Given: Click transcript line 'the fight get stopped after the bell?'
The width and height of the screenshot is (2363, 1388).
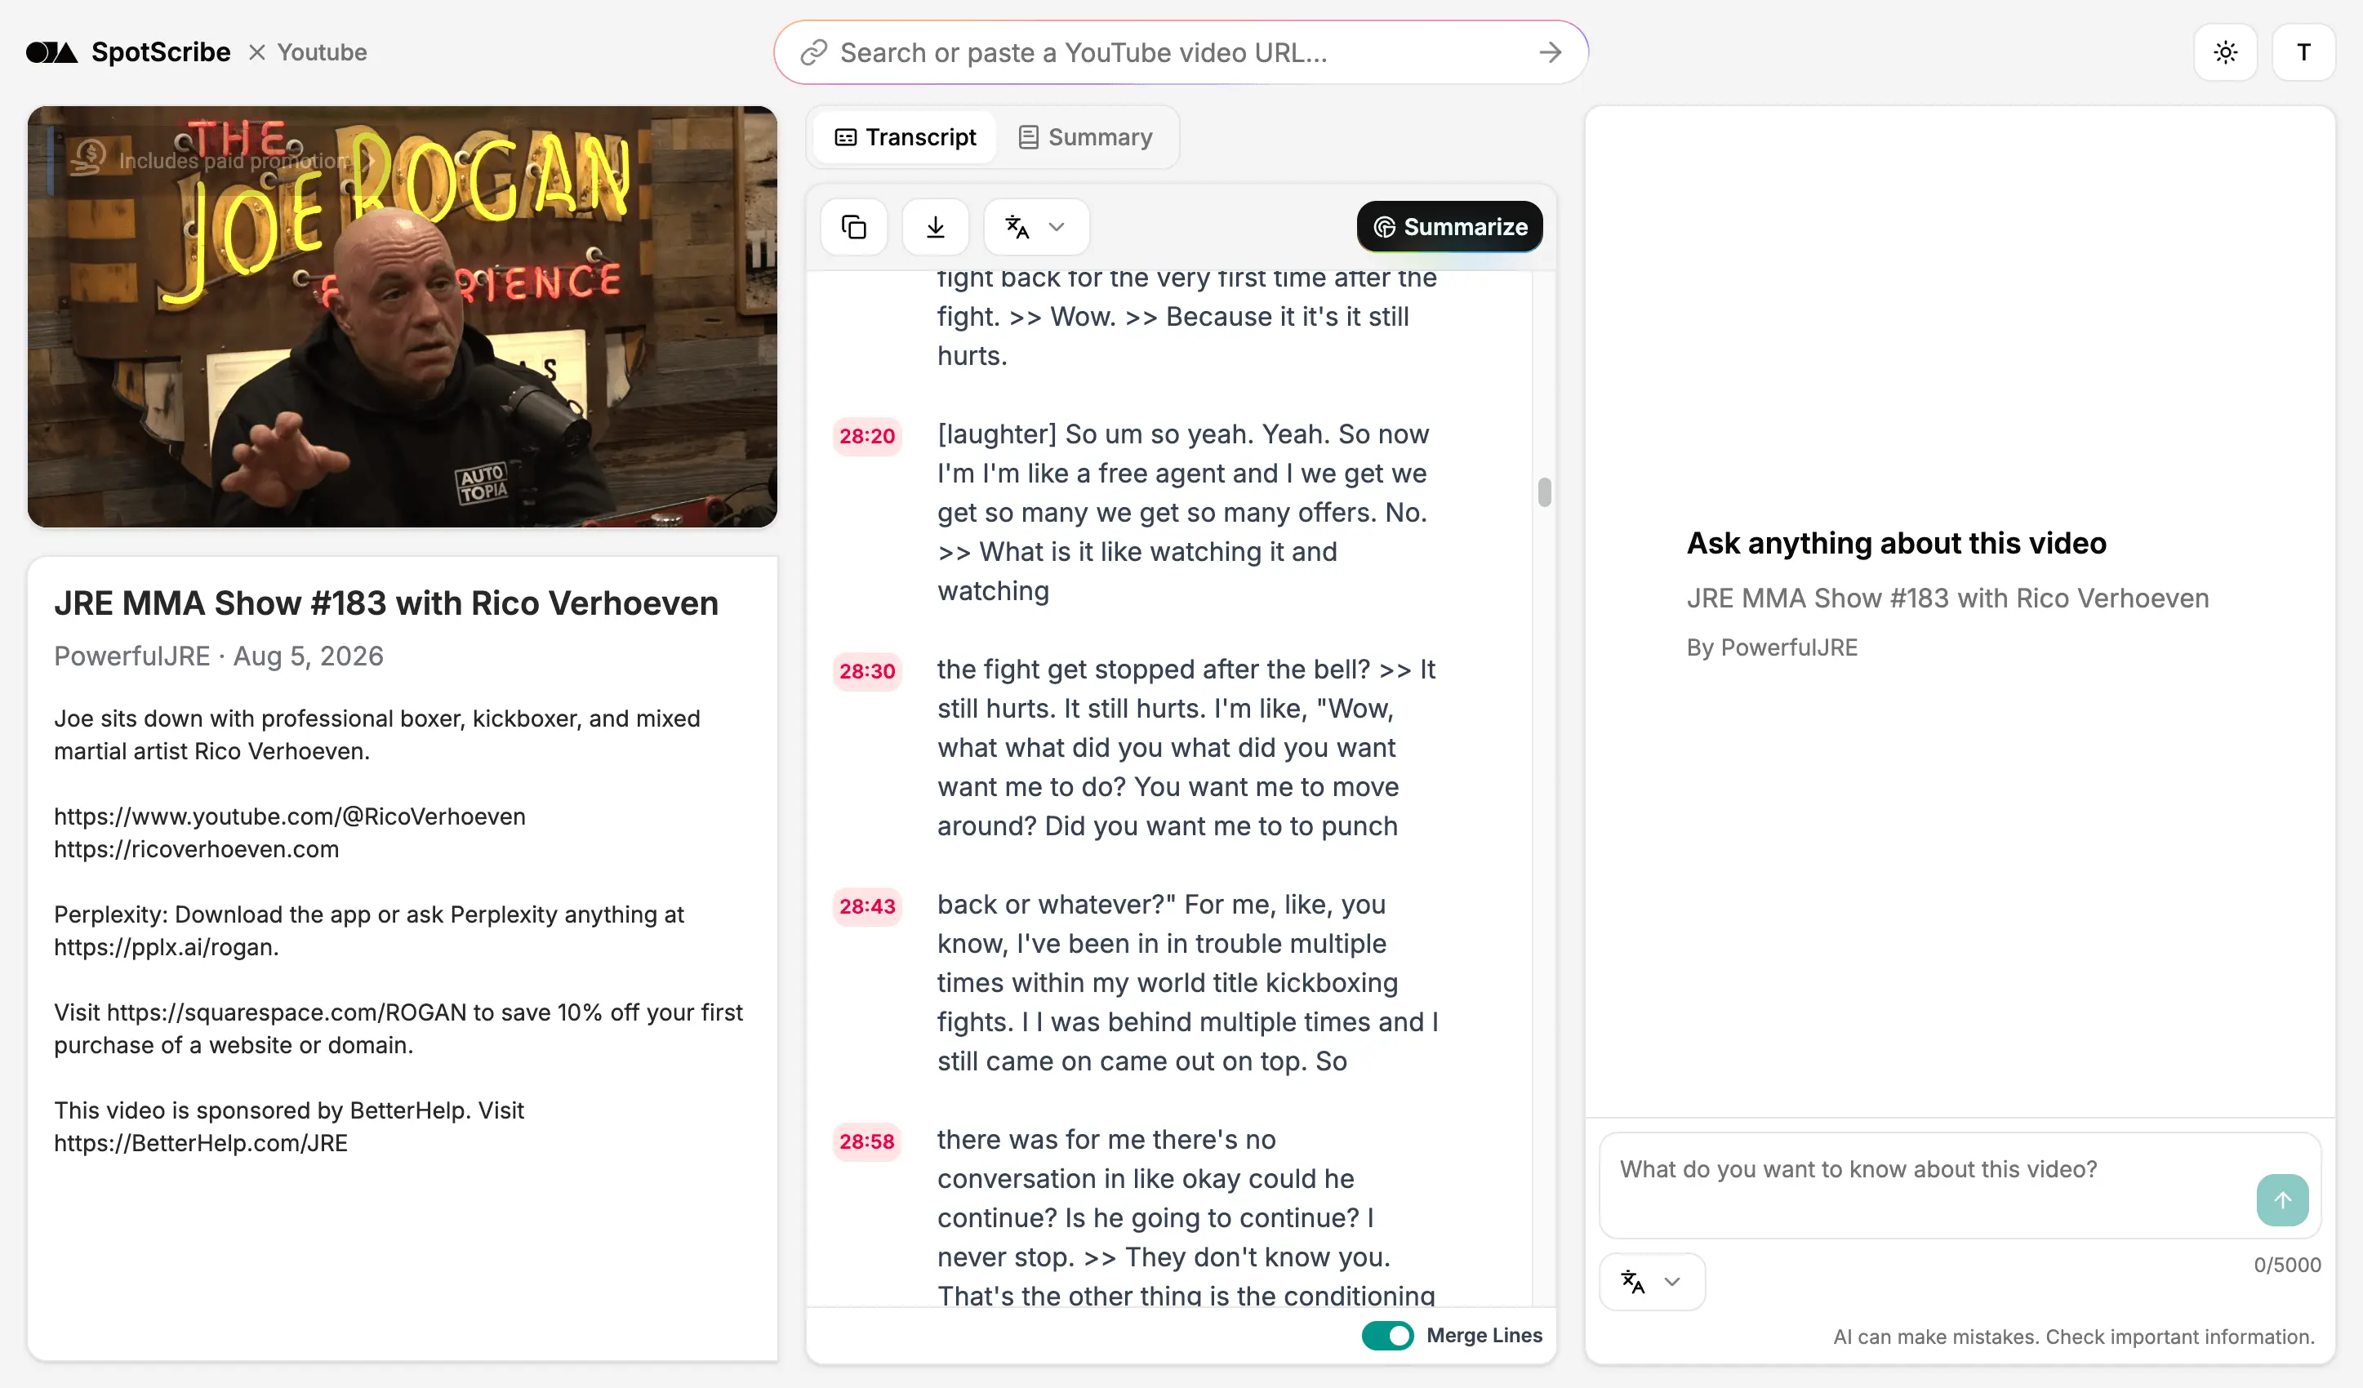Looking at the screenshot, I should tap(1154, 670).
